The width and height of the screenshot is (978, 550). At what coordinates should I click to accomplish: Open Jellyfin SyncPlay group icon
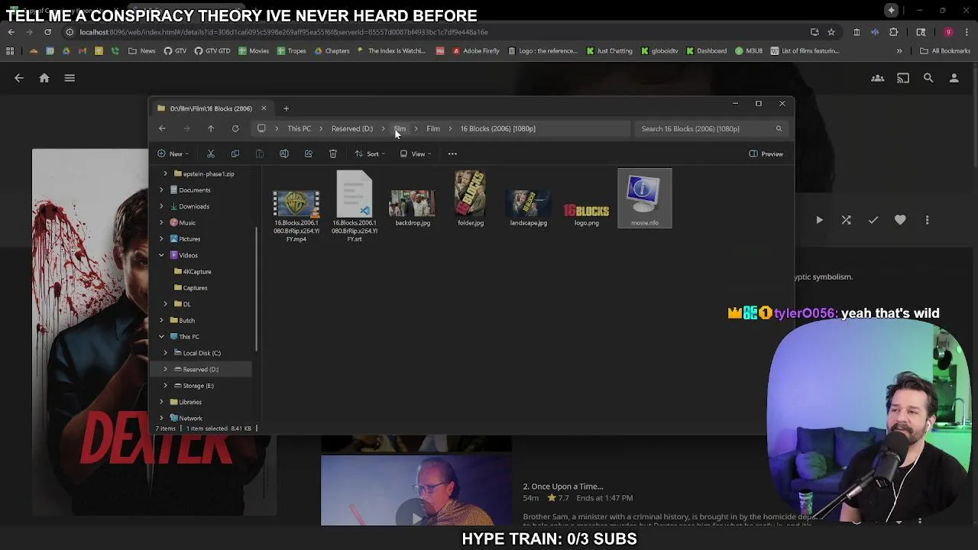coord(878,78)
